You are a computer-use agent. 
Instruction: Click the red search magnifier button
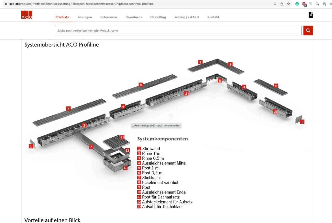[308, 31]
